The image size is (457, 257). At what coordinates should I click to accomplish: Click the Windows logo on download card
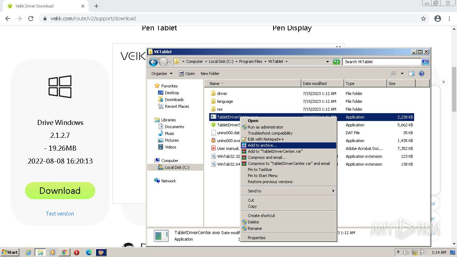tap(60, 86)
